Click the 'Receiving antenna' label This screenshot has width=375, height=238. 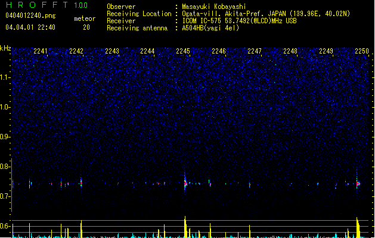(137, 28)
